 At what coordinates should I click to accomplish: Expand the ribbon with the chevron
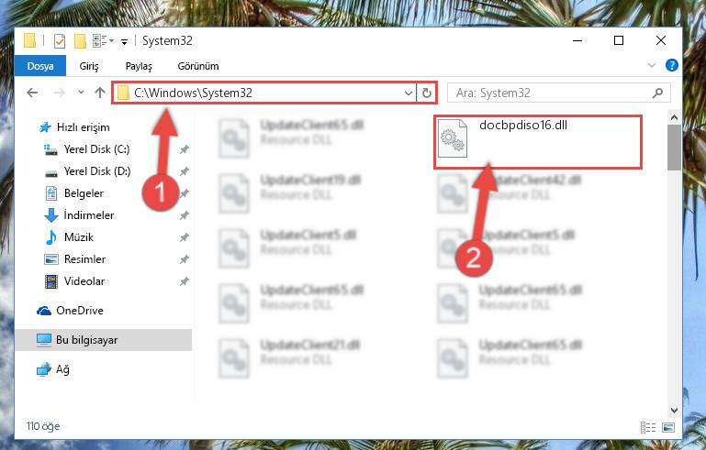coord(651,65)
